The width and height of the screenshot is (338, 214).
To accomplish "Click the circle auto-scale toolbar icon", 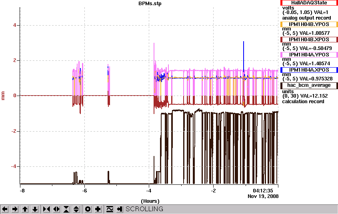I will pyautogui.click(x=88, y=209).
